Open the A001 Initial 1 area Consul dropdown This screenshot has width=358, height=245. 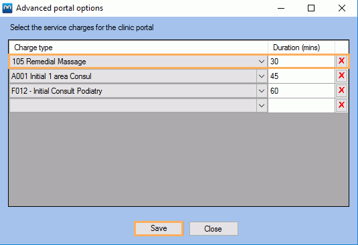(x=262, y=76)
